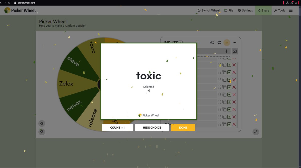301x168 pixels.
Task: Click duplicate icon in the last input row
Action: (224, 124)
